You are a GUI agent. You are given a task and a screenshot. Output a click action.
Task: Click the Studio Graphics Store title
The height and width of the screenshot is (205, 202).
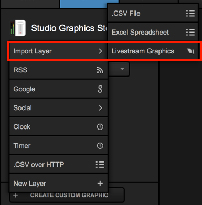[69, 28]
